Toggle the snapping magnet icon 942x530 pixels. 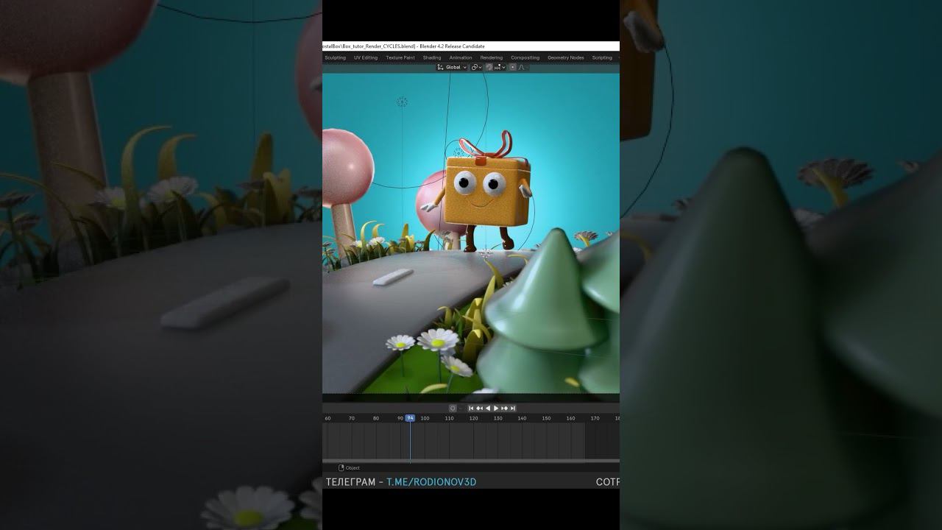pyautogui.click(x=489, y=67)
